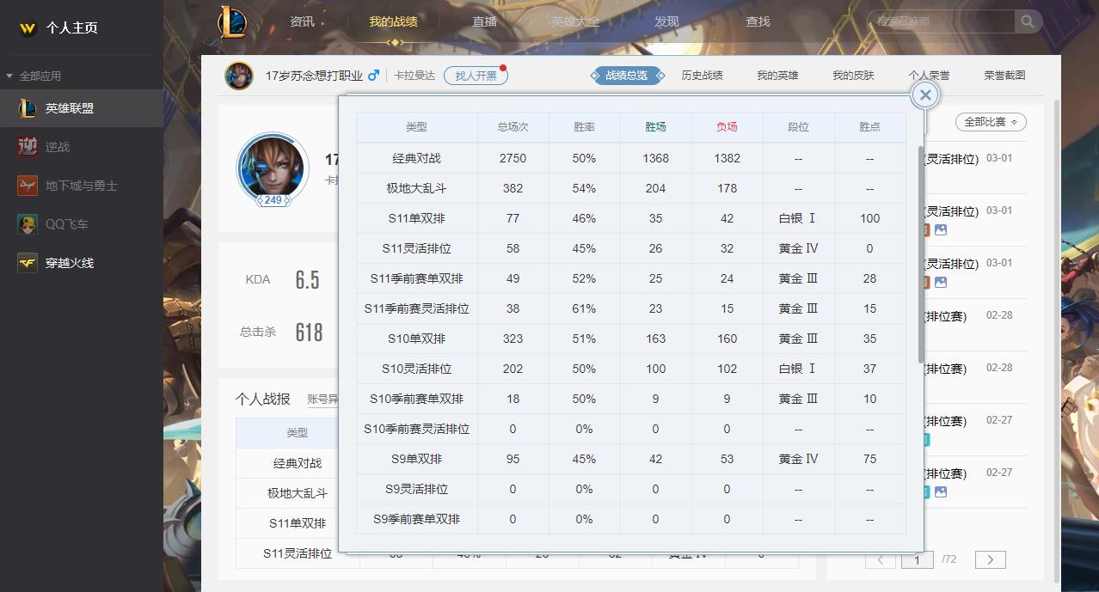The width and height of the screenshot is (1099, 592).
Task: Click the S10灵活排位 row in the popup
Action: coord(630,369)
